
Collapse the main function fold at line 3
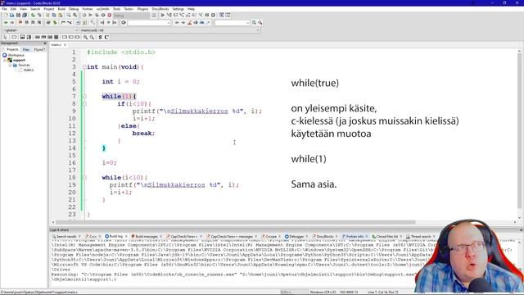[84, 67]
